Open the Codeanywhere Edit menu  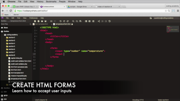click(x=13, y=18)
